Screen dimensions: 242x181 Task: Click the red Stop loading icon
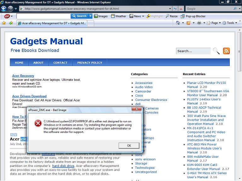(x=181, y=8)
